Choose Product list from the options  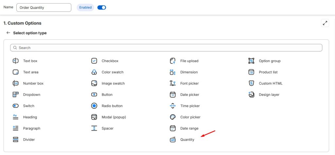268,72
